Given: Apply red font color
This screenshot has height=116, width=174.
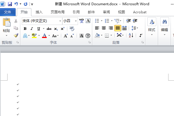Looking at the screenshot, I should click(44, 36).
